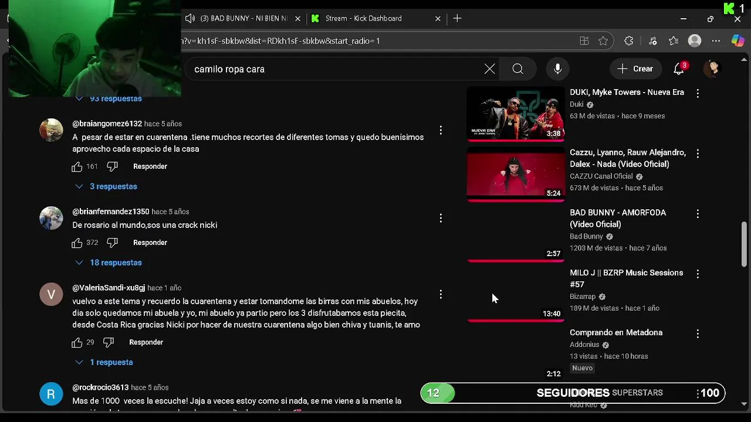Image resolution: width=751 pixels, height=422 pixels.
Task: Open options menu for brianfernandez1350's comment
Action: pyautogui.click(x=441, y=218)
